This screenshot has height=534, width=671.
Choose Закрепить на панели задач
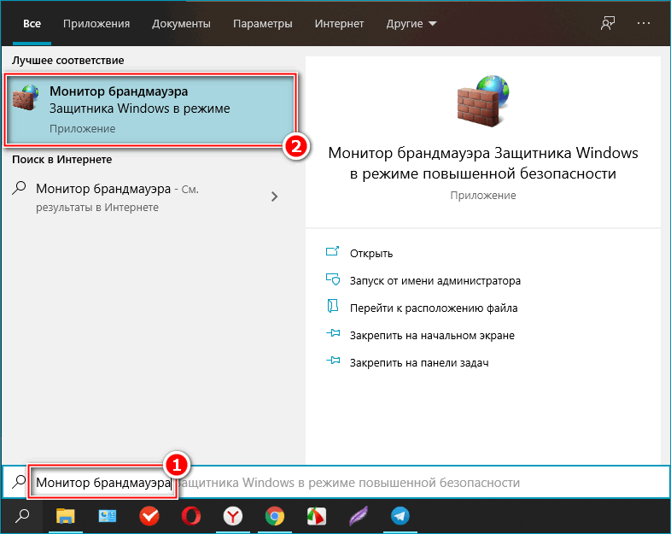click(x=419, y=363)
